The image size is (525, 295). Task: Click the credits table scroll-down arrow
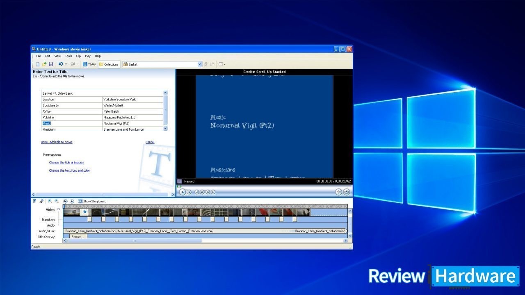(166, 128)
